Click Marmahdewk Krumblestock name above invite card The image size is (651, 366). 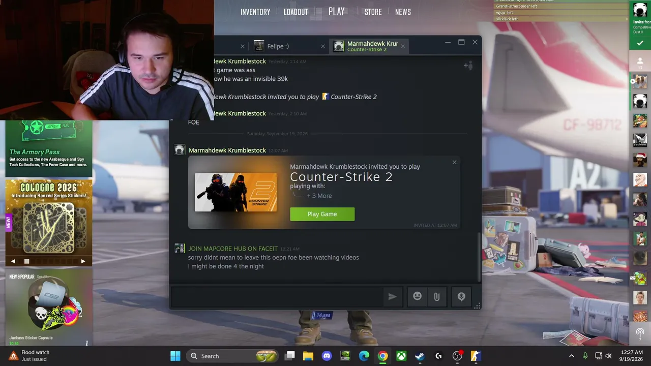pyautogui.click(x=227, y=150)
